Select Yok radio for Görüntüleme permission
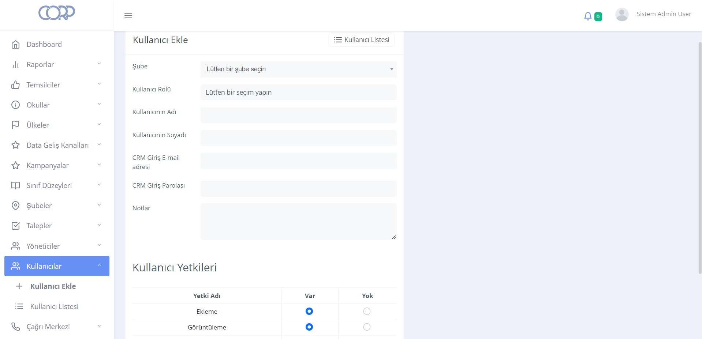The width and height of the screenshot is (702, 339). [367, 327]
